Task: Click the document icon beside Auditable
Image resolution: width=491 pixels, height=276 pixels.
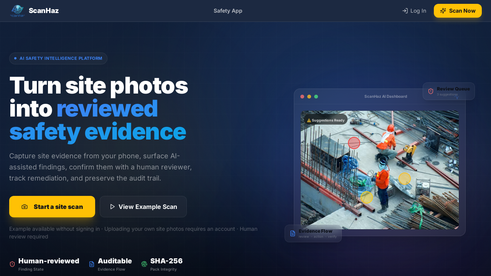Action: (x=92, y=264)
